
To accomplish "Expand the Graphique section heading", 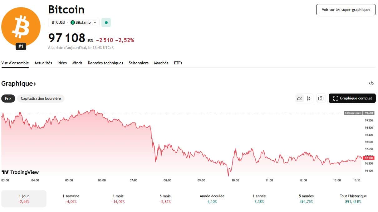I will (19, 84).
